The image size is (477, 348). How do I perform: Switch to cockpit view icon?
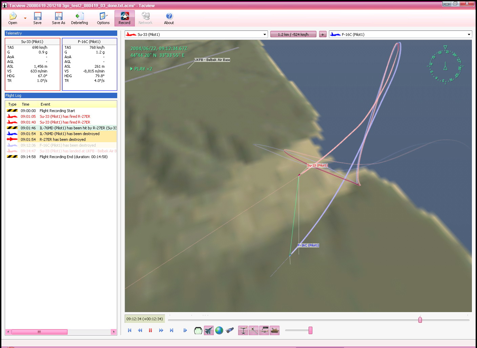pyautogui.click(x=198, y=330)
